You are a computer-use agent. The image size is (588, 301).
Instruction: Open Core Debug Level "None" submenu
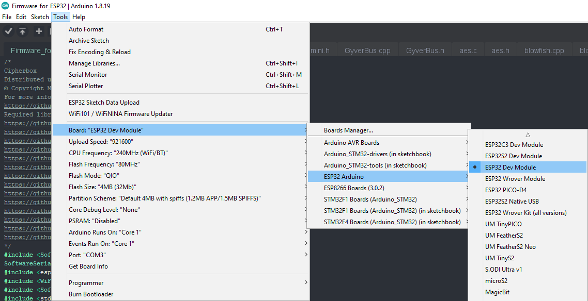(x=181, y=209)
